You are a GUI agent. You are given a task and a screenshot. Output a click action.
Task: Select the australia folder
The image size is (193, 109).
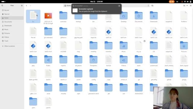(x=63, y=15)
